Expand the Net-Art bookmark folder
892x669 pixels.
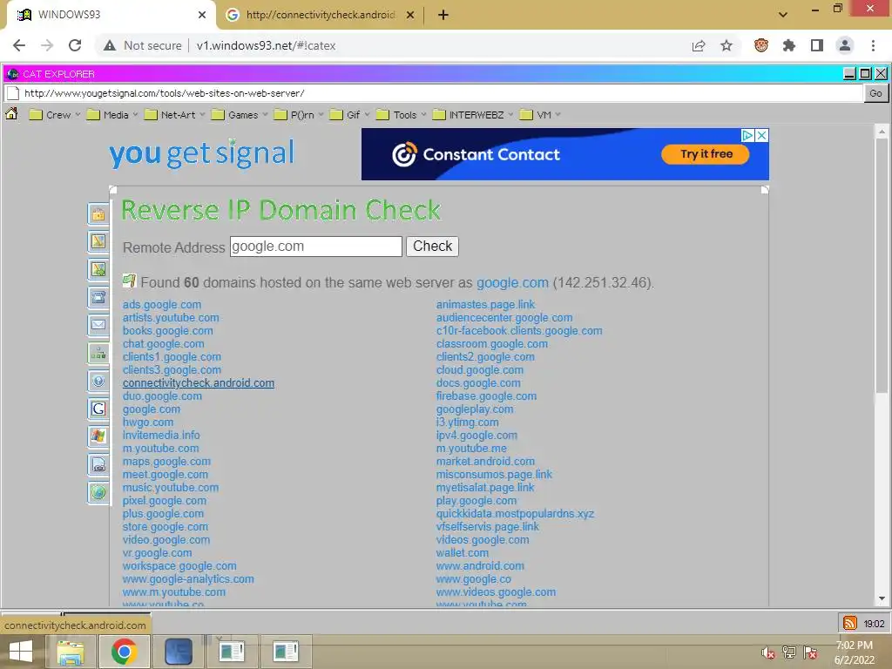click(x=174, y=115)
